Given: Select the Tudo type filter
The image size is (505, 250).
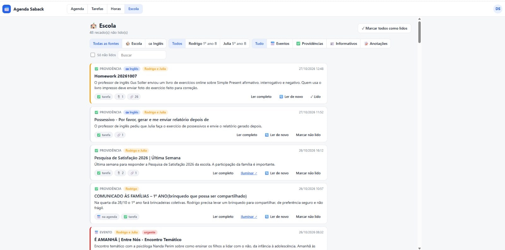Looking at the screenshot, I should tap(259, 43).
